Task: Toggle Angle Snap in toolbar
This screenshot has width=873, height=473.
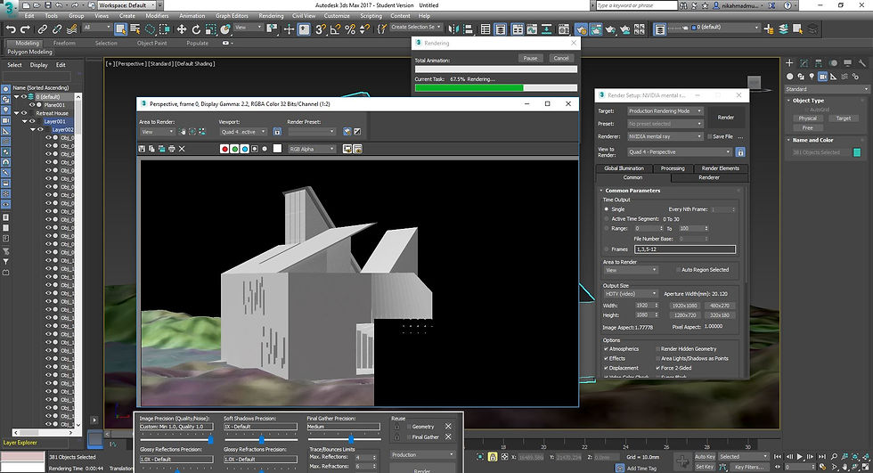Action: [x=335, y=29]
